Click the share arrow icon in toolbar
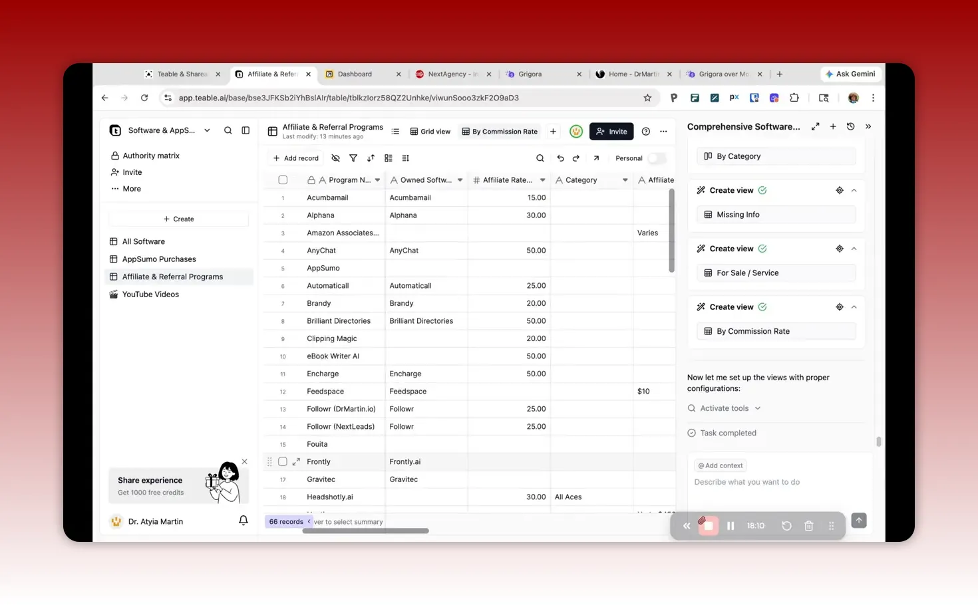 coord(595,158)
